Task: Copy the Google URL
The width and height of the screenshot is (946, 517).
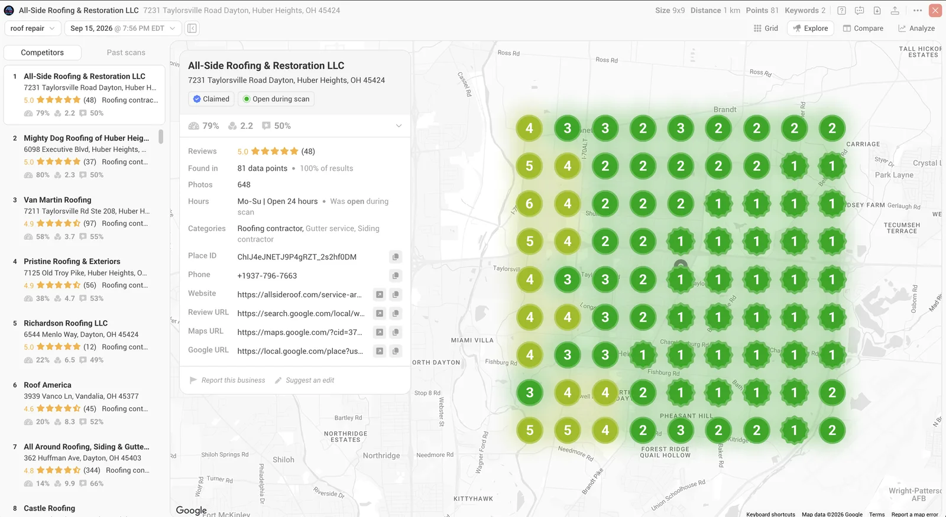Action: tap(396, 351)
